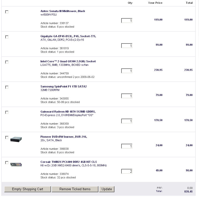Viewport: 199px width, 197px height.
Task: Tick the Gigabyte GA-EP45-DS3L checkbox
Action: tap(7, 37)
